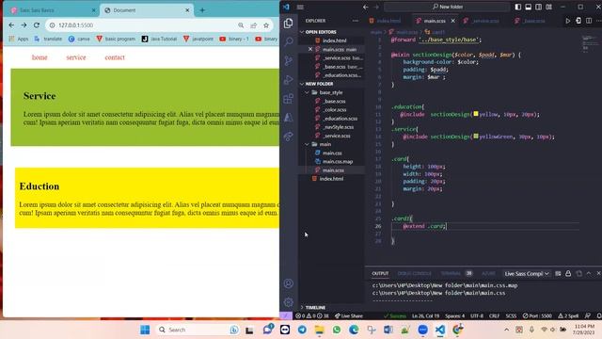Click the yellow color swatch on line 11
Screen dimensions: 602x339
(476, 114)
